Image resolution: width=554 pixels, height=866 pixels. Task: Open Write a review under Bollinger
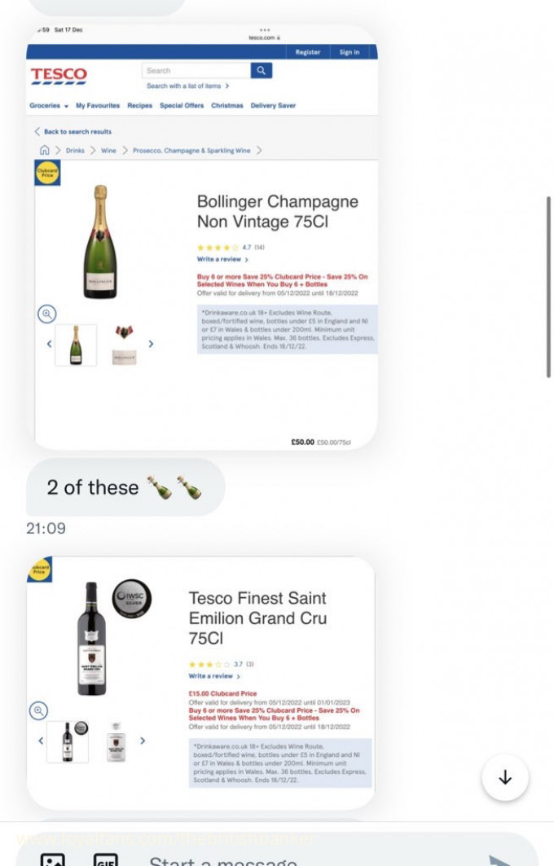point(222,260)
